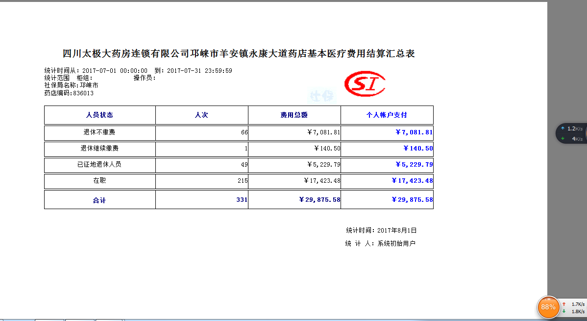Click blue 个人帐户支付 value ¥17,423.48

click(412, 180)
